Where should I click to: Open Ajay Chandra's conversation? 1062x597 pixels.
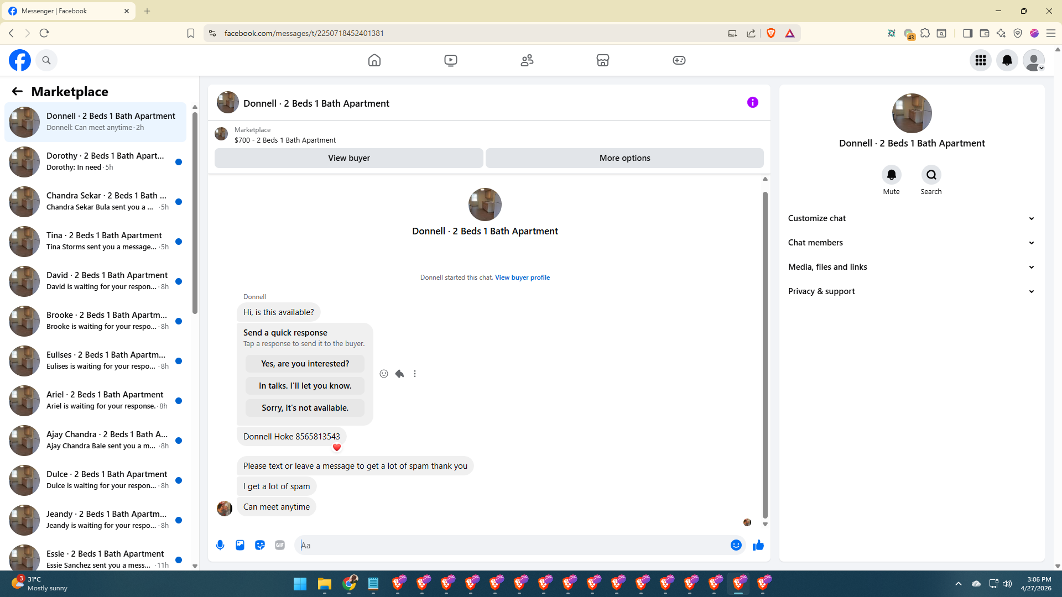(95, 441)
